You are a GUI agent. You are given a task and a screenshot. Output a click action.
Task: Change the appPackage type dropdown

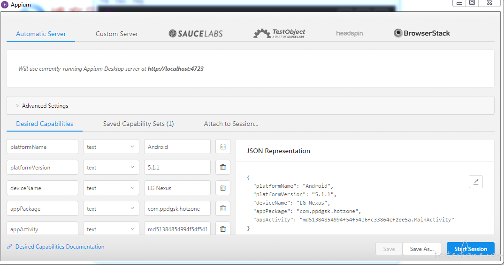(x=111, y=208)
